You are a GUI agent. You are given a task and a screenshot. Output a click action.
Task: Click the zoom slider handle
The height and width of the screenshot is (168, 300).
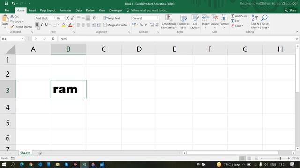click(x=280, y=158)
